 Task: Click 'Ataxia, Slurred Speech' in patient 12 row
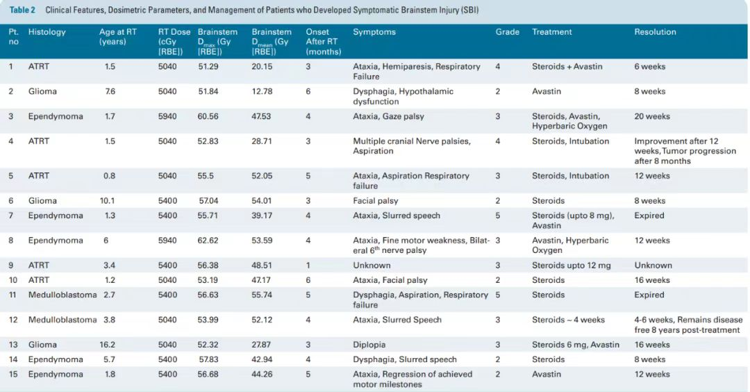pyautogui.click(x=397, y=320)
